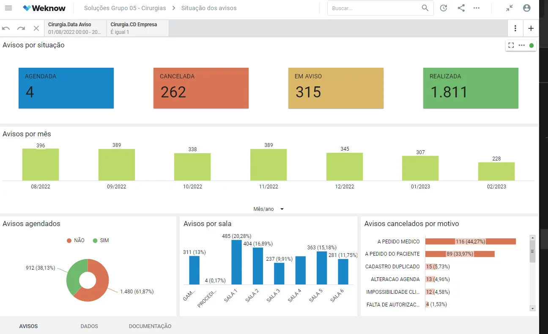Viewport: 548px width, 334px height.
Task: Open the DOCUMENTAÇÃO tab
Action: click(150, 326)
